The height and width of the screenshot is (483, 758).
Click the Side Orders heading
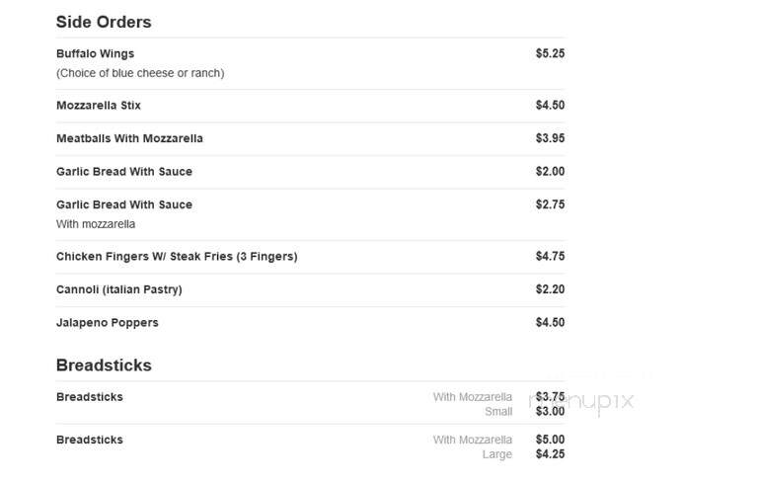[x=104, y=22]
